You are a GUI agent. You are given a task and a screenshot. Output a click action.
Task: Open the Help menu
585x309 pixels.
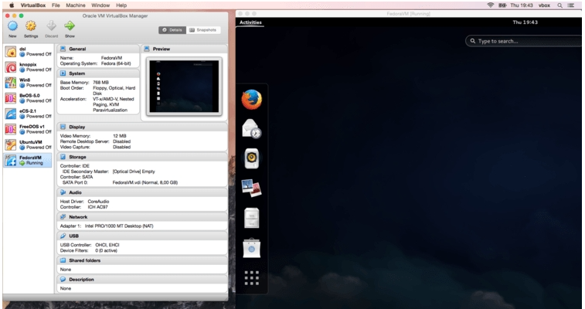(x=121, y=5)
